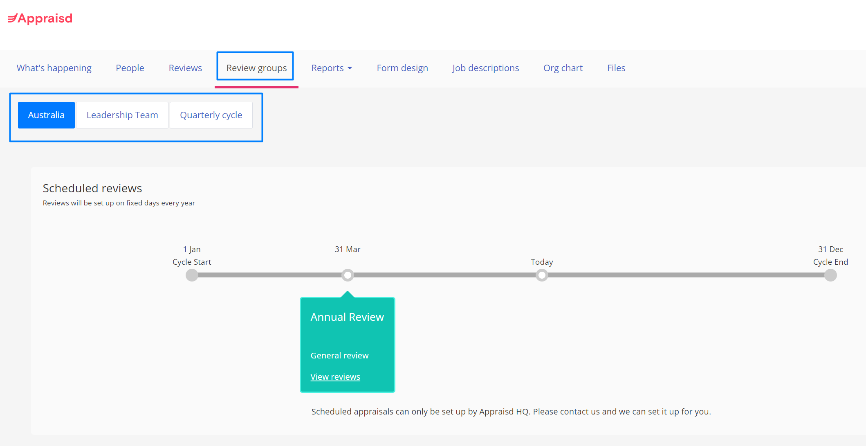Click 'Reviews will be set up on fixed days' text
Image resolution: width=866 pixels, height=446 pixels.
tap(119, 203)
